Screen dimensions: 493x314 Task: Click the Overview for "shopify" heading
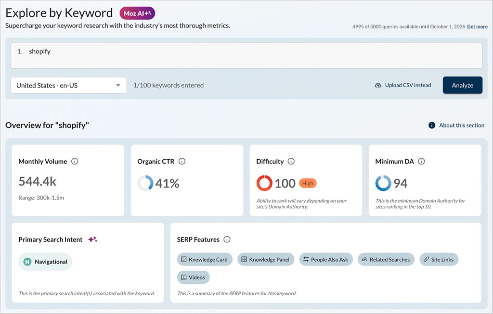(x=47, y=126)
